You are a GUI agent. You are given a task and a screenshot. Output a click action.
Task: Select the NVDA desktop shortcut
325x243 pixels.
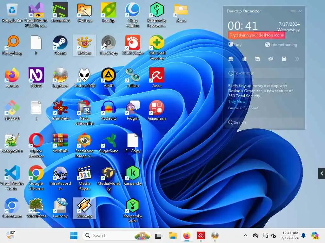click(36, 78)
